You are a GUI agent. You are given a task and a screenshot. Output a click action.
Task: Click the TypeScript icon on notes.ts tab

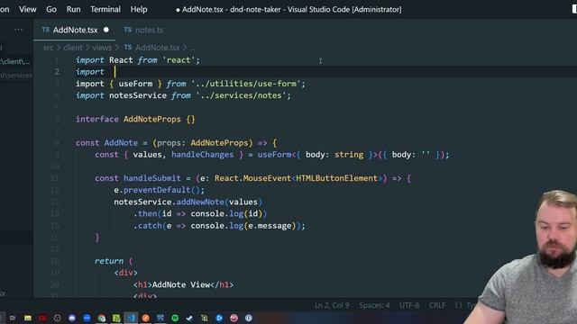point(128,30)
